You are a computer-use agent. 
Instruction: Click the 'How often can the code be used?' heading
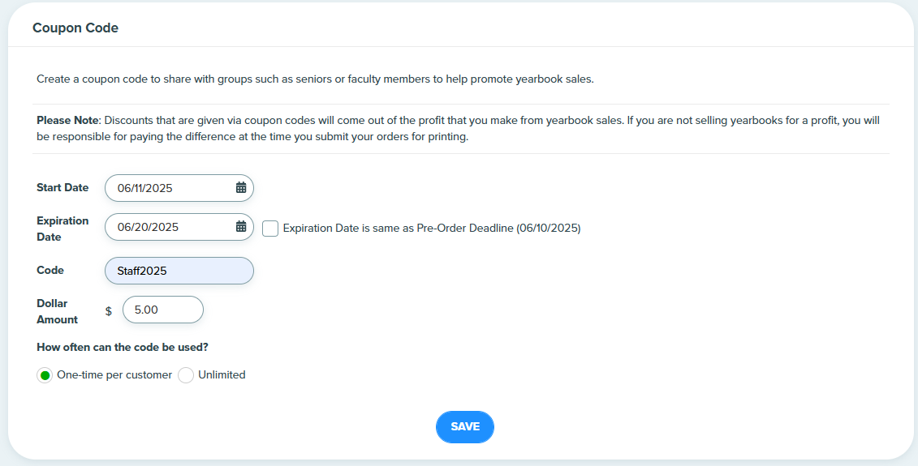coord(123,348)
